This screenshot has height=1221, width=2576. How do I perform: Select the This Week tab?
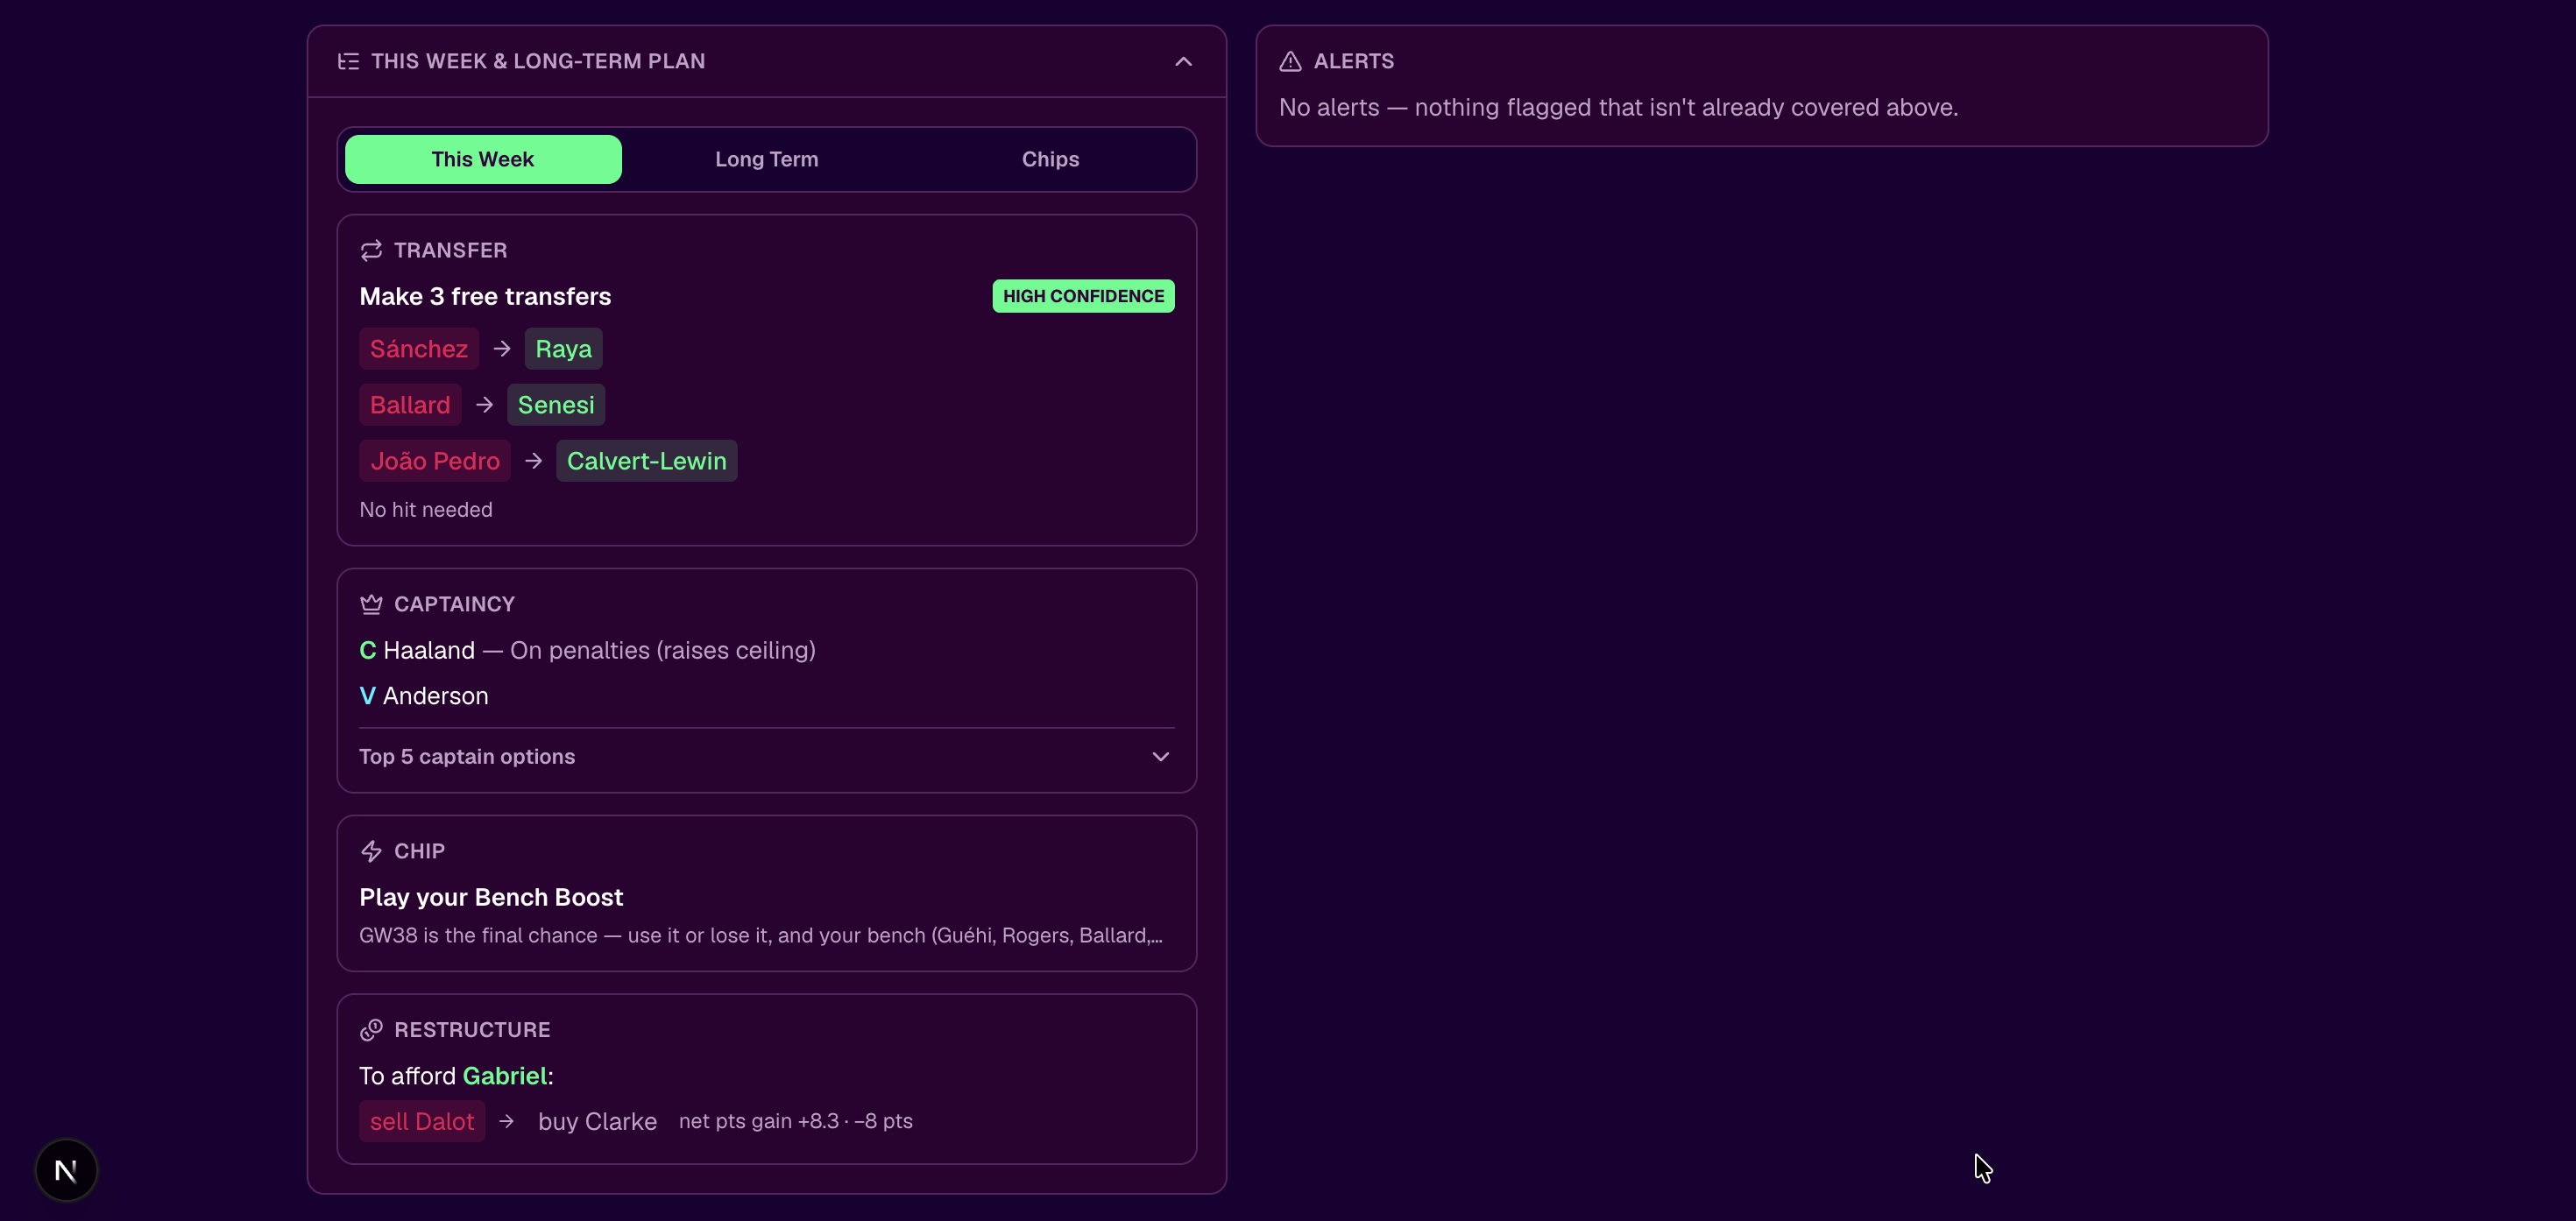point(483,159)
